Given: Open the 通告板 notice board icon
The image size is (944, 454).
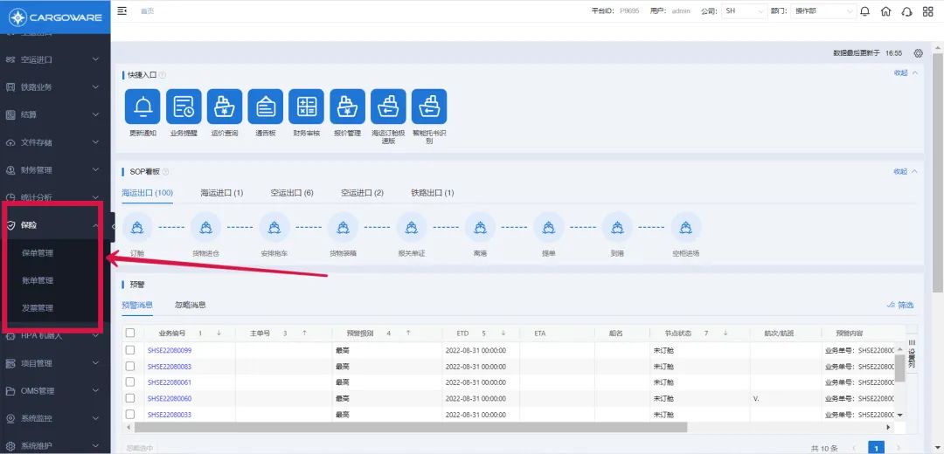Looking at the screenshot, I should 265,107.
